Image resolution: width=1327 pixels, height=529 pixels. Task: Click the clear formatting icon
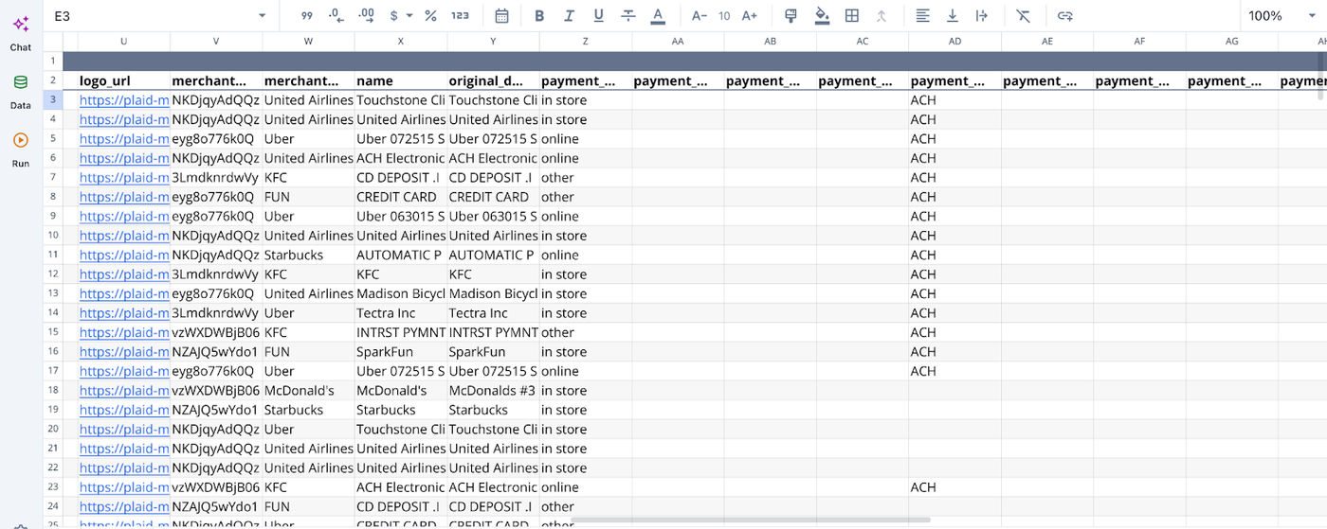pyautogui.click(x=1023, y=15)
